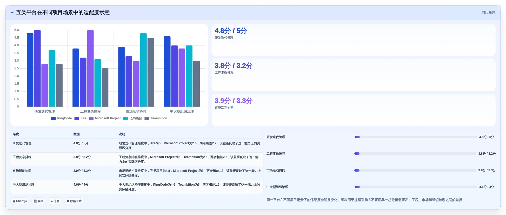Open the 3.9分 / 3.3分 data card
506x215 pixels.
(x=354, y=110)
